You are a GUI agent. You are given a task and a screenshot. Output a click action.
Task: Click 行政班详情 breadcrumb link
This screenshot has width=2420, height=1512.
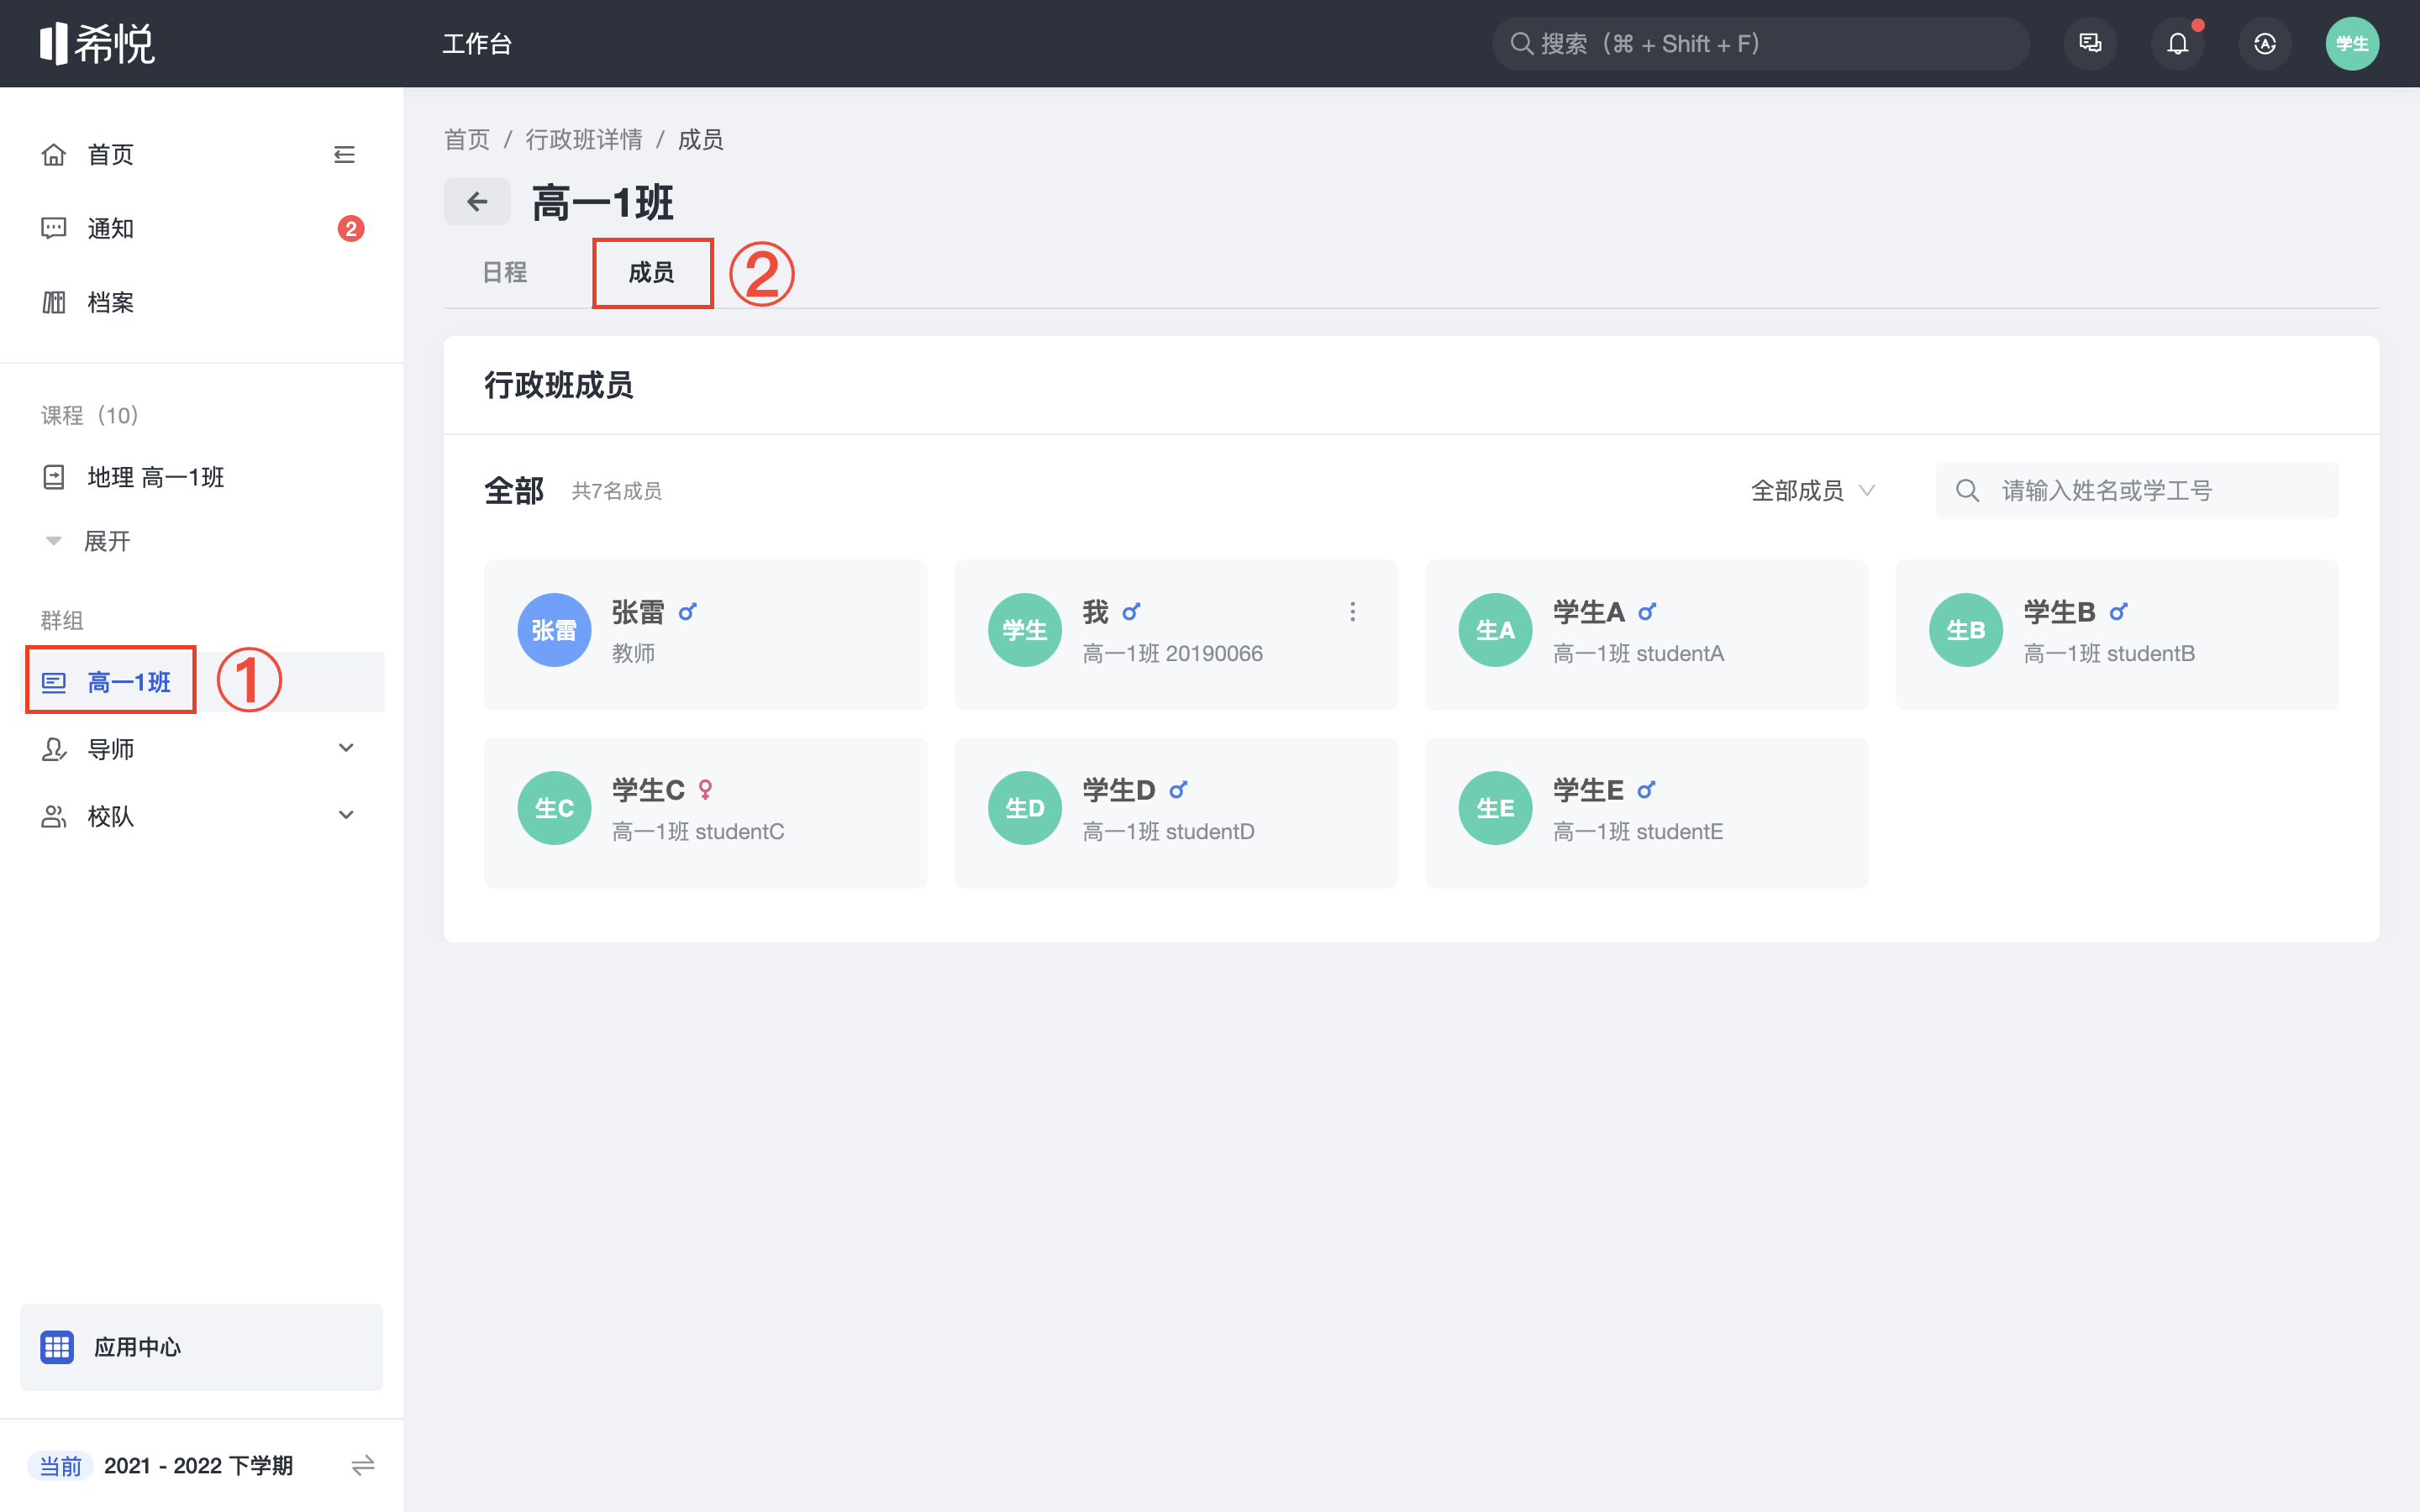click(x=584, y=139)
